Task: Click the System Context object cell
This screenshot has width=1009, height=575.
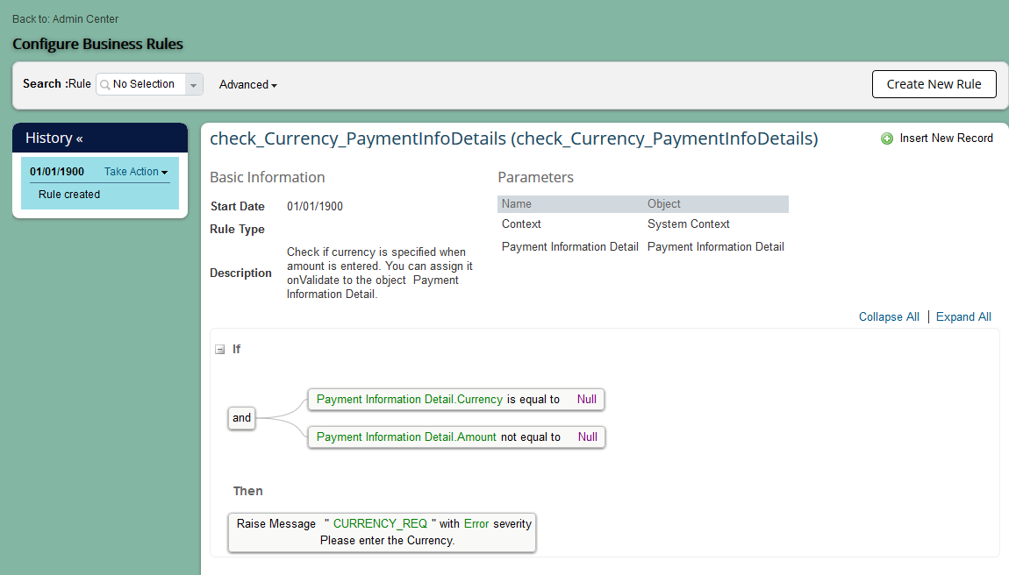Action: pos(688,224)
